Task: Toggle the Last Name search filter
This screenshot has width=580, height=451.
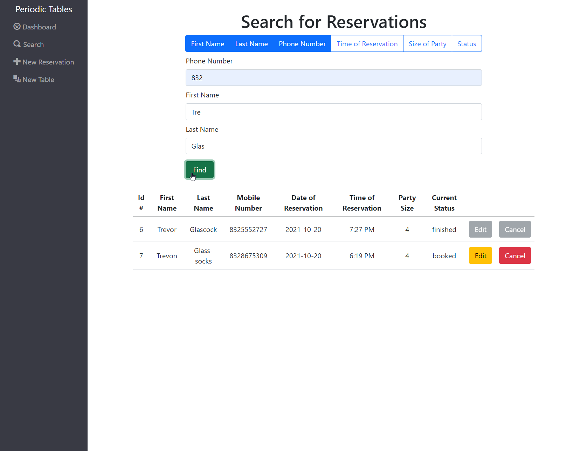Action: [x=251, y=44]
